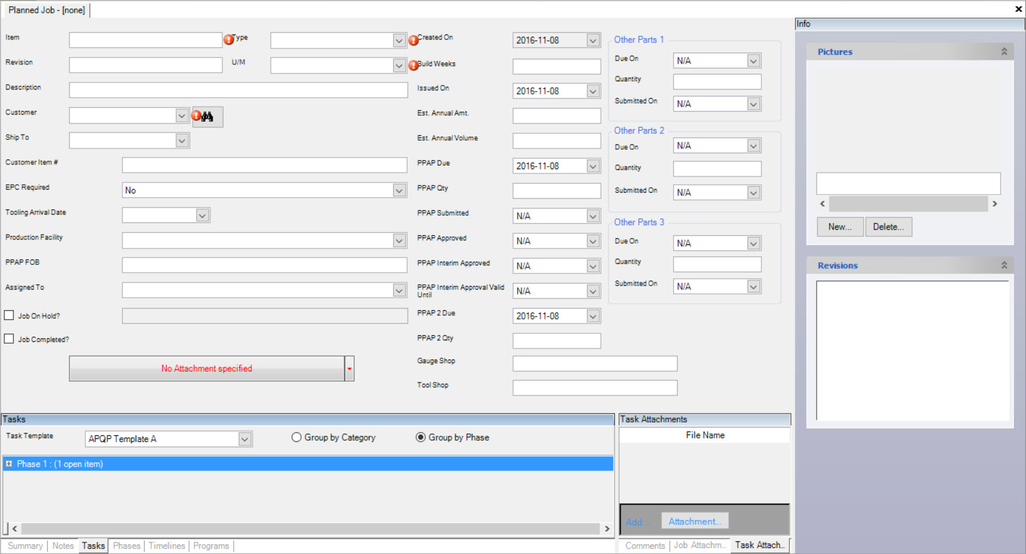This screenshot has width=1026, height=554.
Task: Click the Attachment... button
Action: click(x=695, y=521)
